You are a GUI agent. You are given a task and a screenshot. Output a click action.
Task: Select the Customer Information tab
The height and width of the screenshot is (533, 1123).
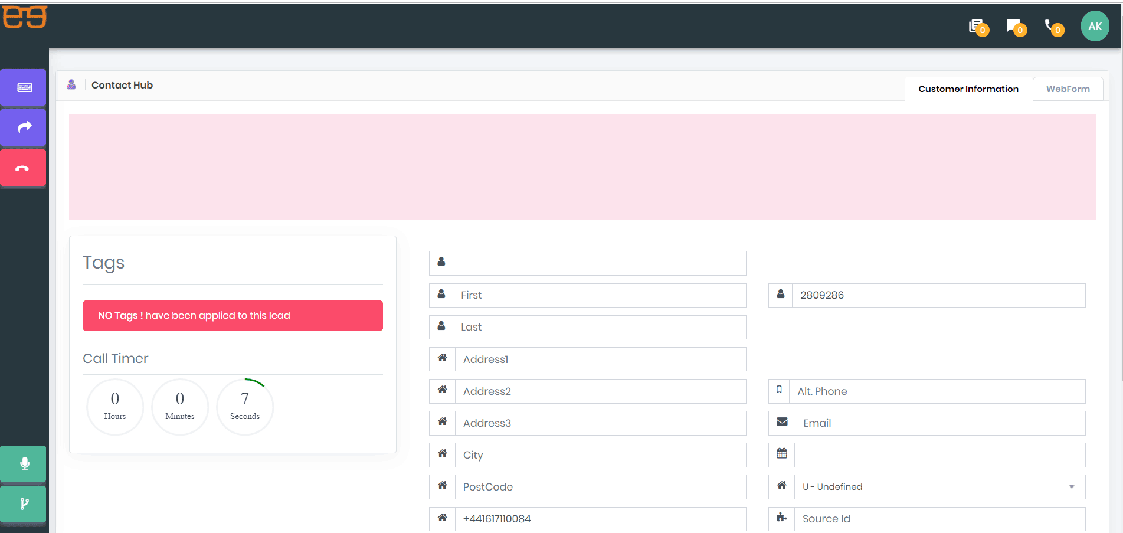coord(968,89)
